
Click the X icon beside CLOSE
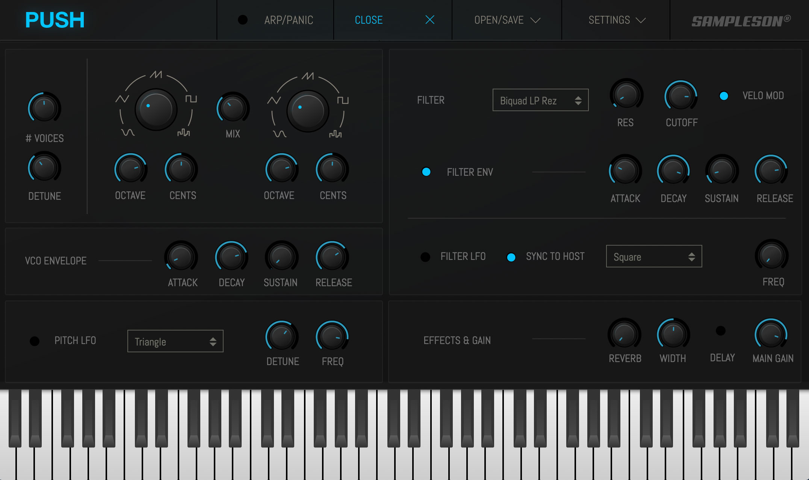430,20
